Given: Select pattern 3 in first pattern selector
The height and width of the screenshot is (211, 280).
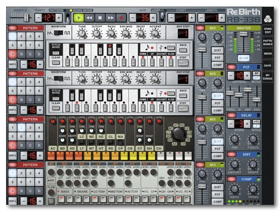Looking at the screenshot, I should (x=30, y=36).
